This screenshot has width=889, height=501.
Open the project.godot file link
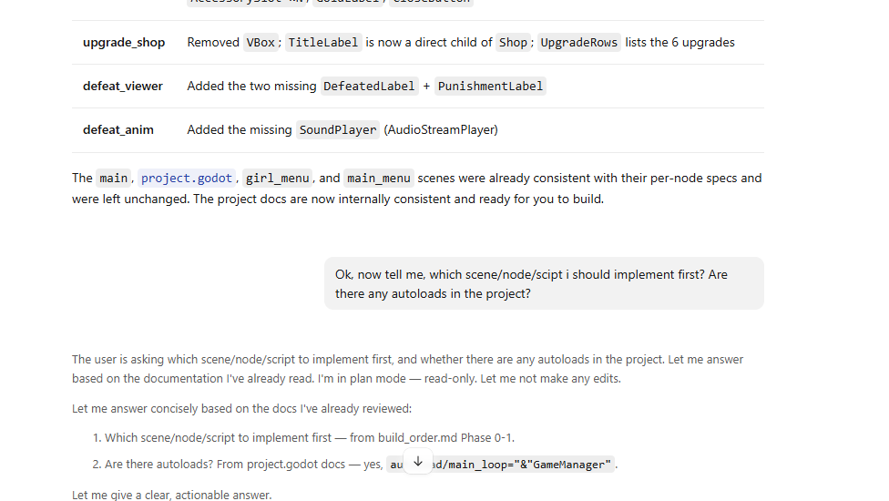click(187, 178)
